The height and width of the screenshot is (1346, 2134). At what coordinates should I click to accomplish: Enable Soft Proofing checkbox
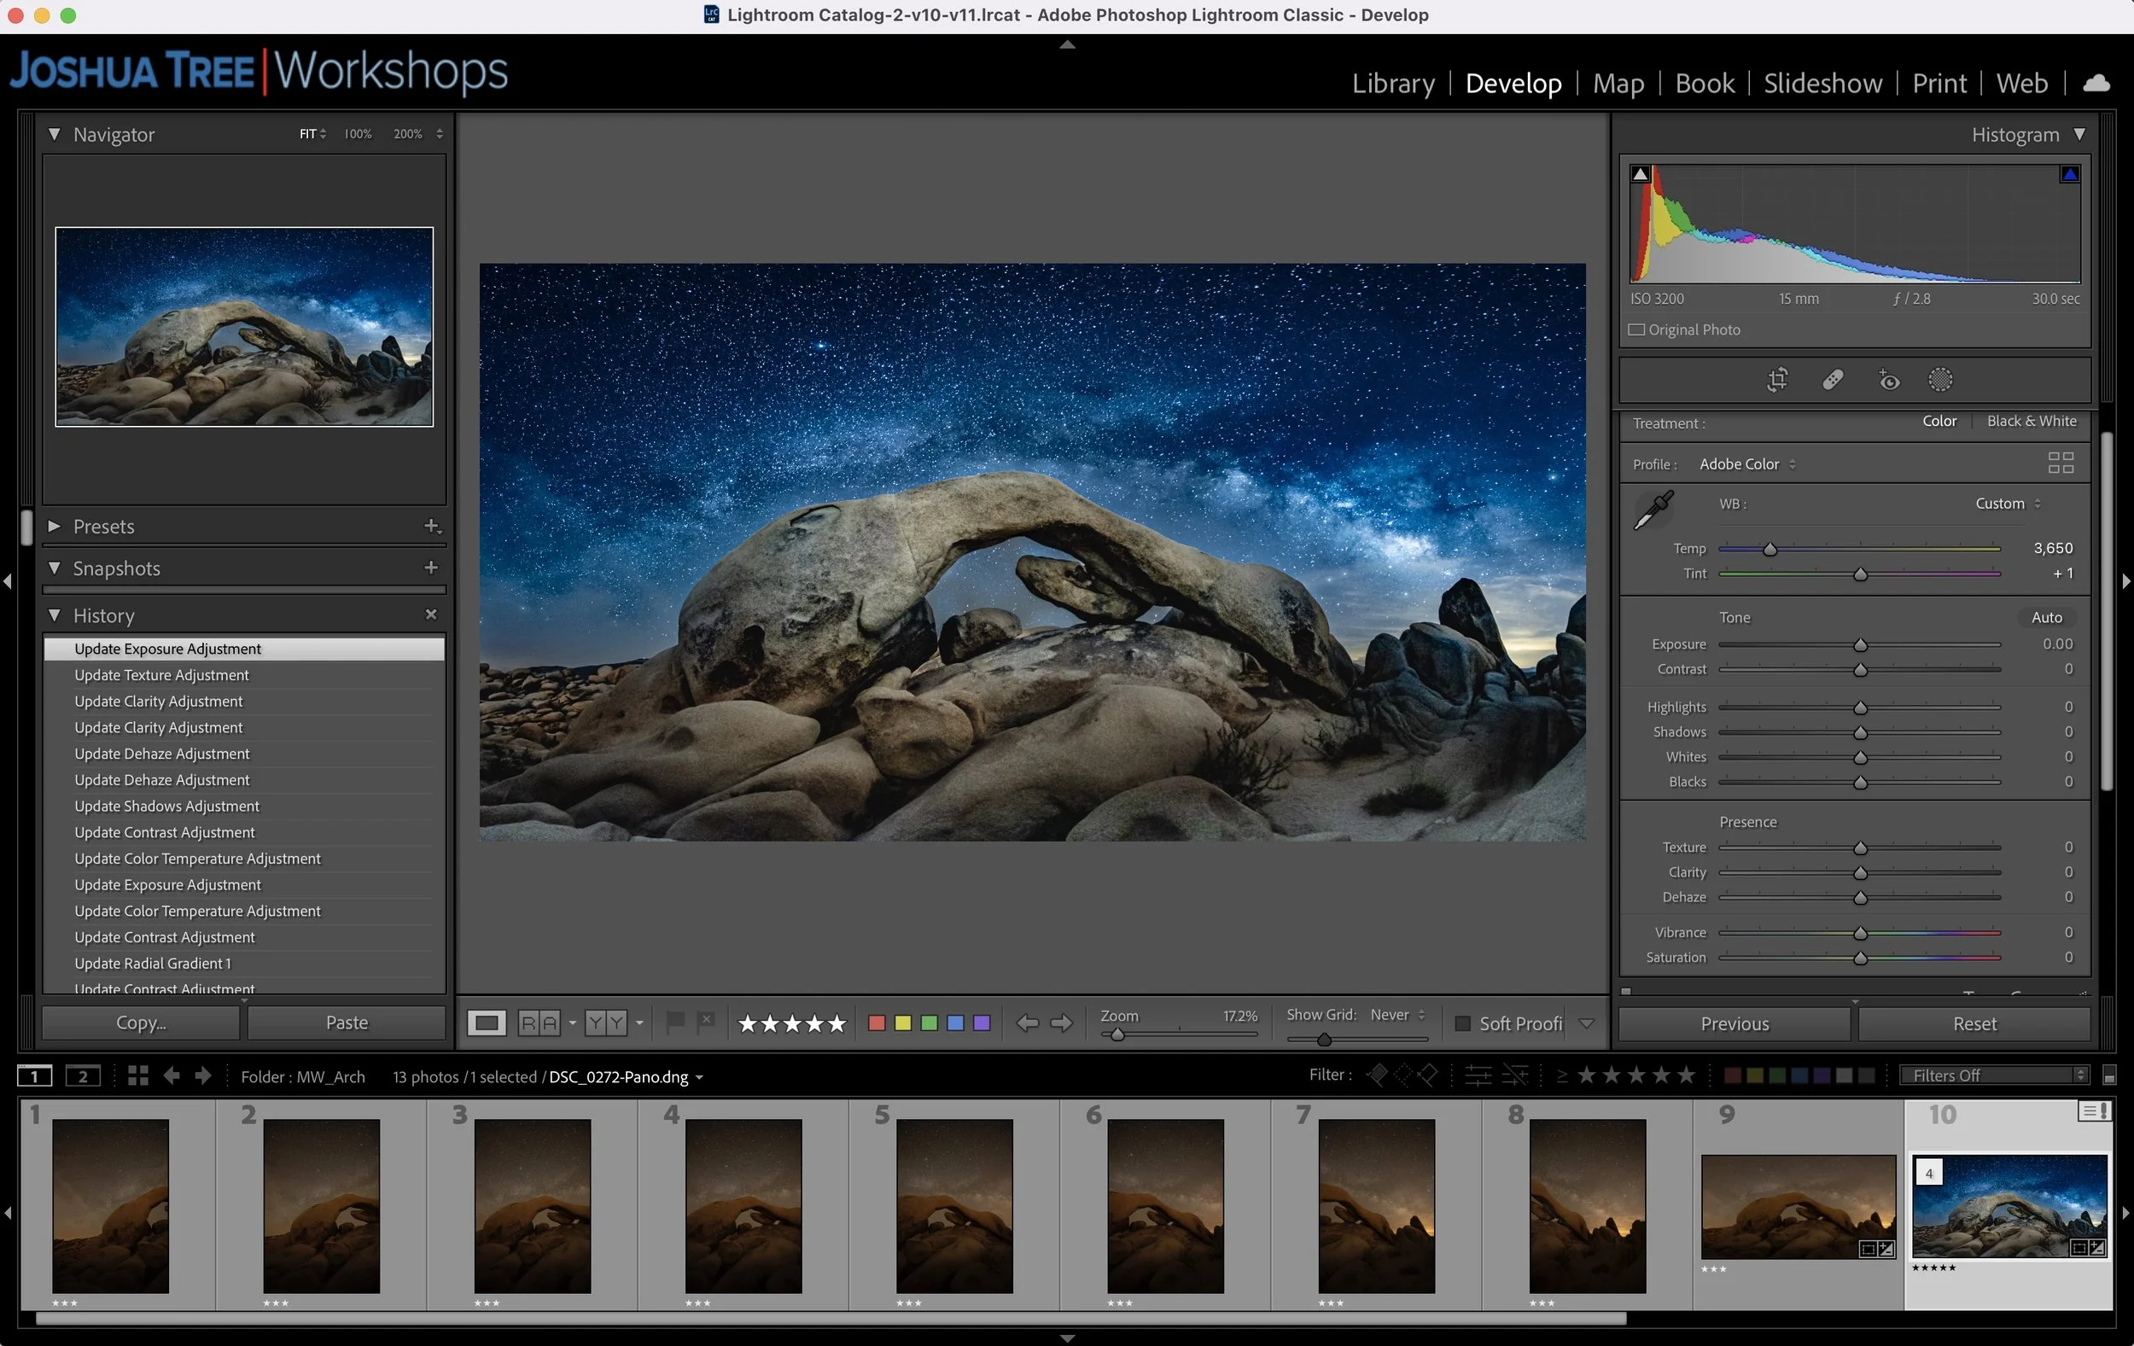[1462, 1023]
